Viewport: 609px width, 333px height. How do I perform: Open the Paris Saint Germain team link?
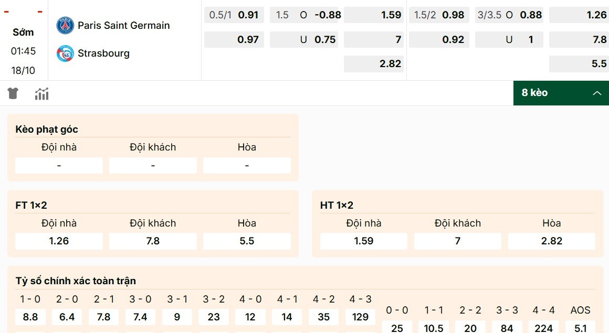coord(124,25)
